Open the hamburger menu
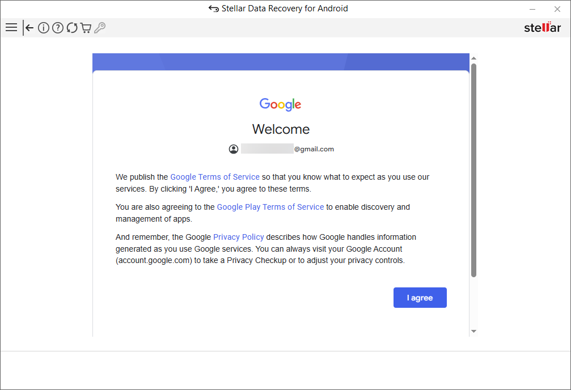Image resolution: width=571 pixels, height=390 pixels. pos(11,28)
